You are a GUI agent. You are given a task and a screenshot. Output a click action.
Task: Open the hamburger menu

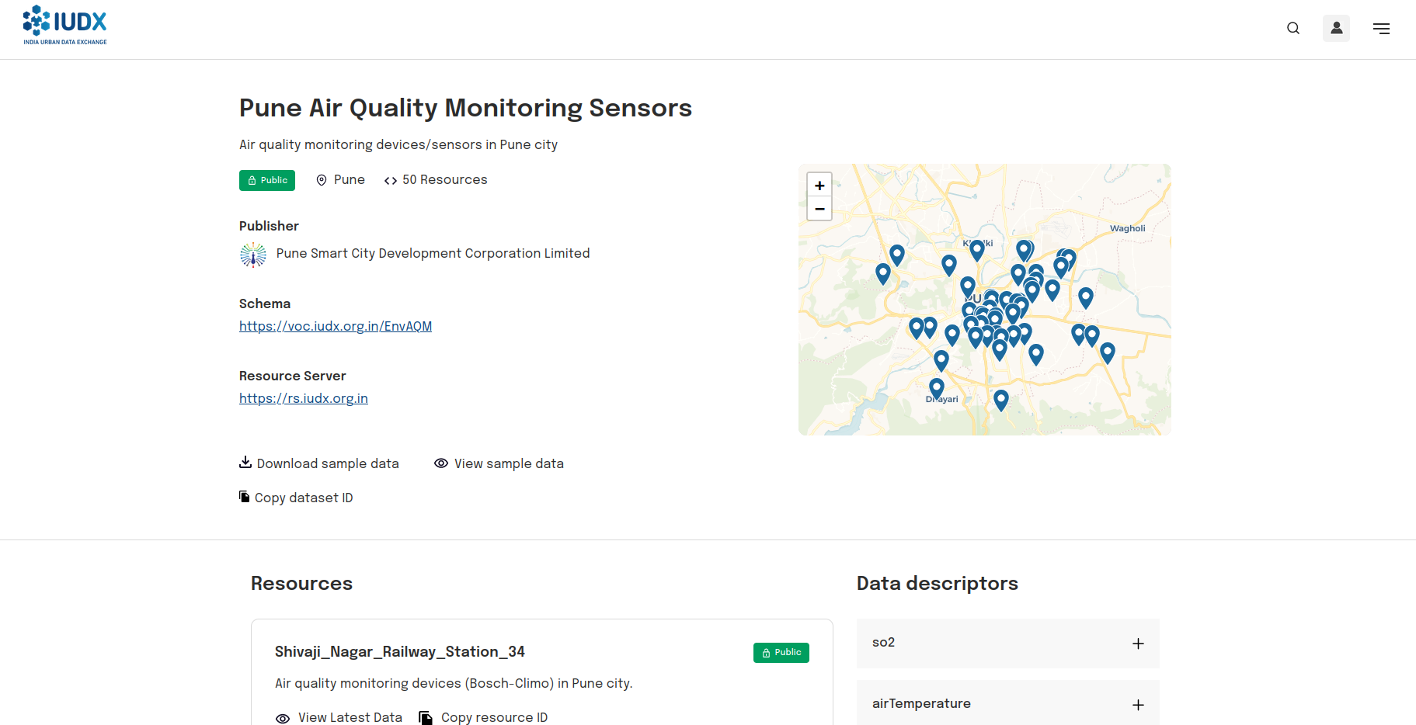pyautogui.click(x=1381, y=29)
